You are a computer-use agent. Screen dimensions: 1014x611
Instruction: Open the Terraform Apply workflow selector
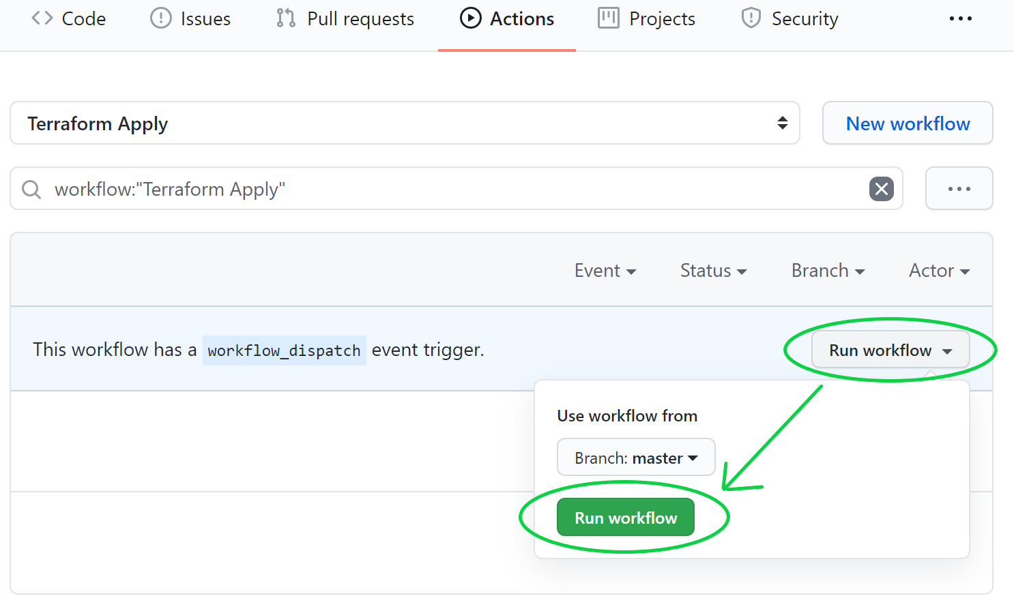coord(405,123)
